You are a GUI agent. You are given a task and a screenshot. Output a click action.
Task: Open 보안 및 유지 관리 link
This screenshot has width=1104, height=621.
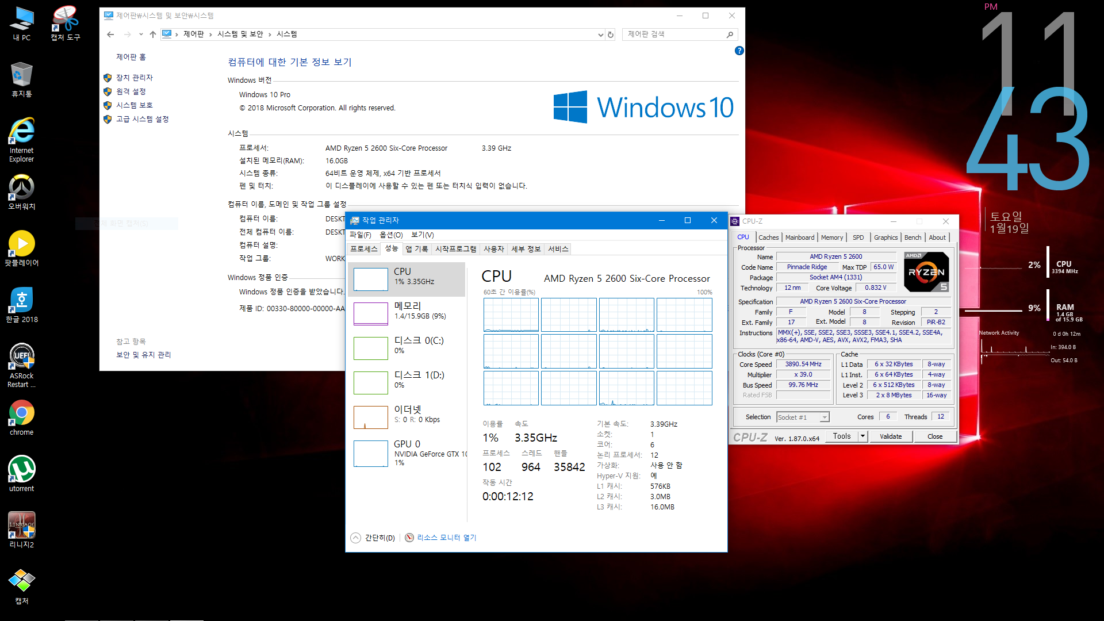tap(144, 355)
